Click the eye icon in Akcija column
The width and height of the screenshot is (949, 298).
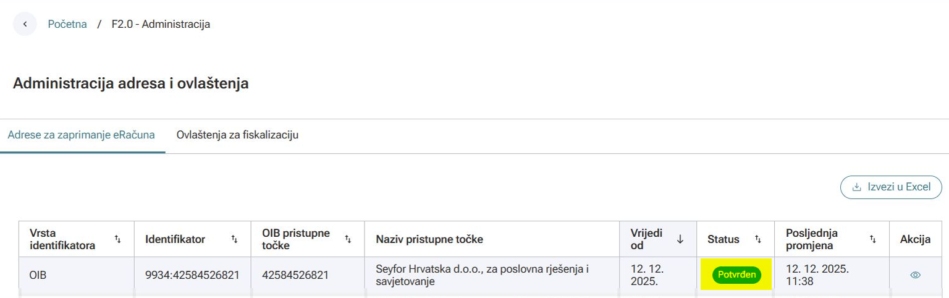point(915,275)
